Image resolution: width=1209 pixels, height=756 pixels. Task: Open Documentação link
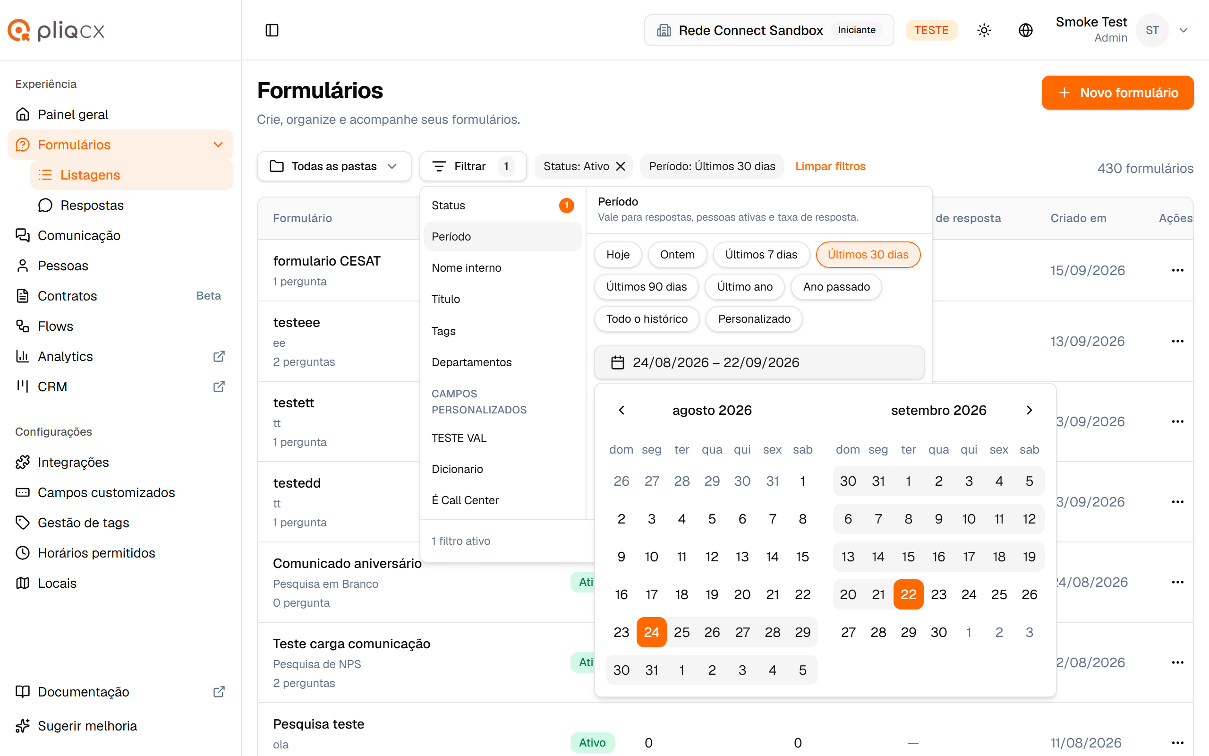click(120, 691)
